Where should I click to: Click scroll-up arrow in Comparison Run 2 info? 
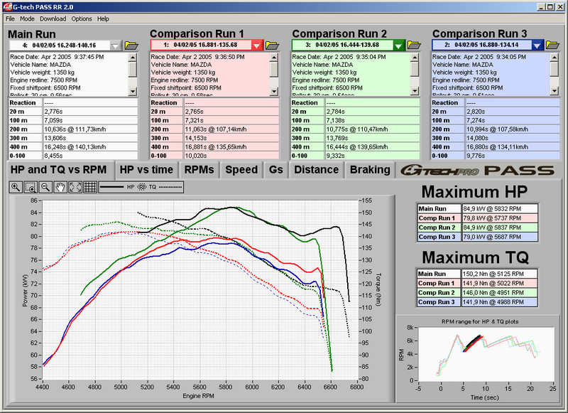[415, 57]
